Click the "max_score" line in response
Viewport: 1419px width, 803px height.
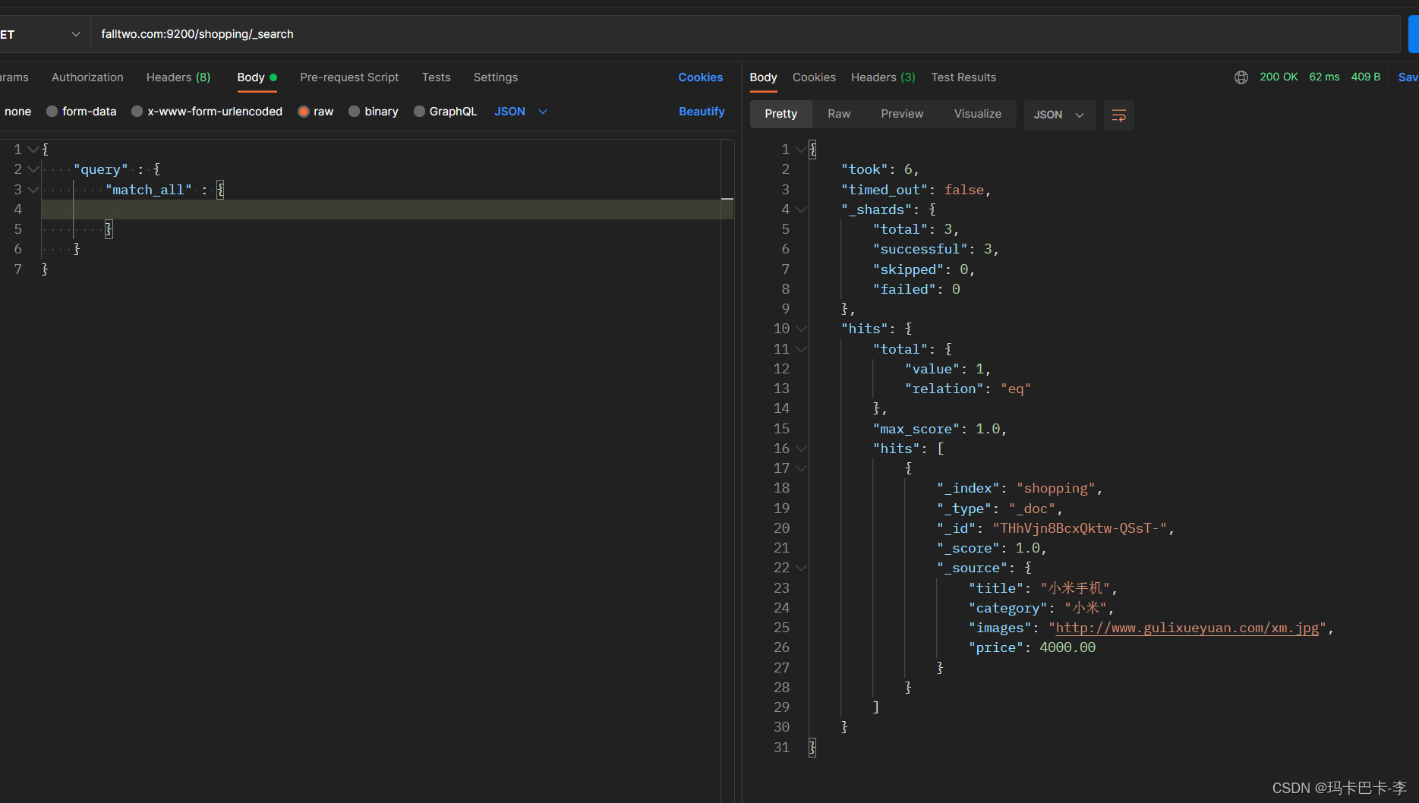pyautogui.click(x=939, y=429)
